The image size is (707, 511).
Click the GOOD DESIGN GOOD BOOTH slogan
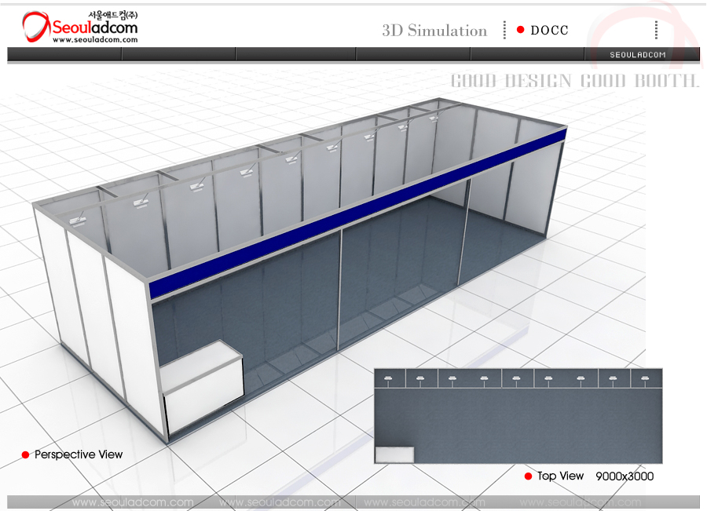574,82
